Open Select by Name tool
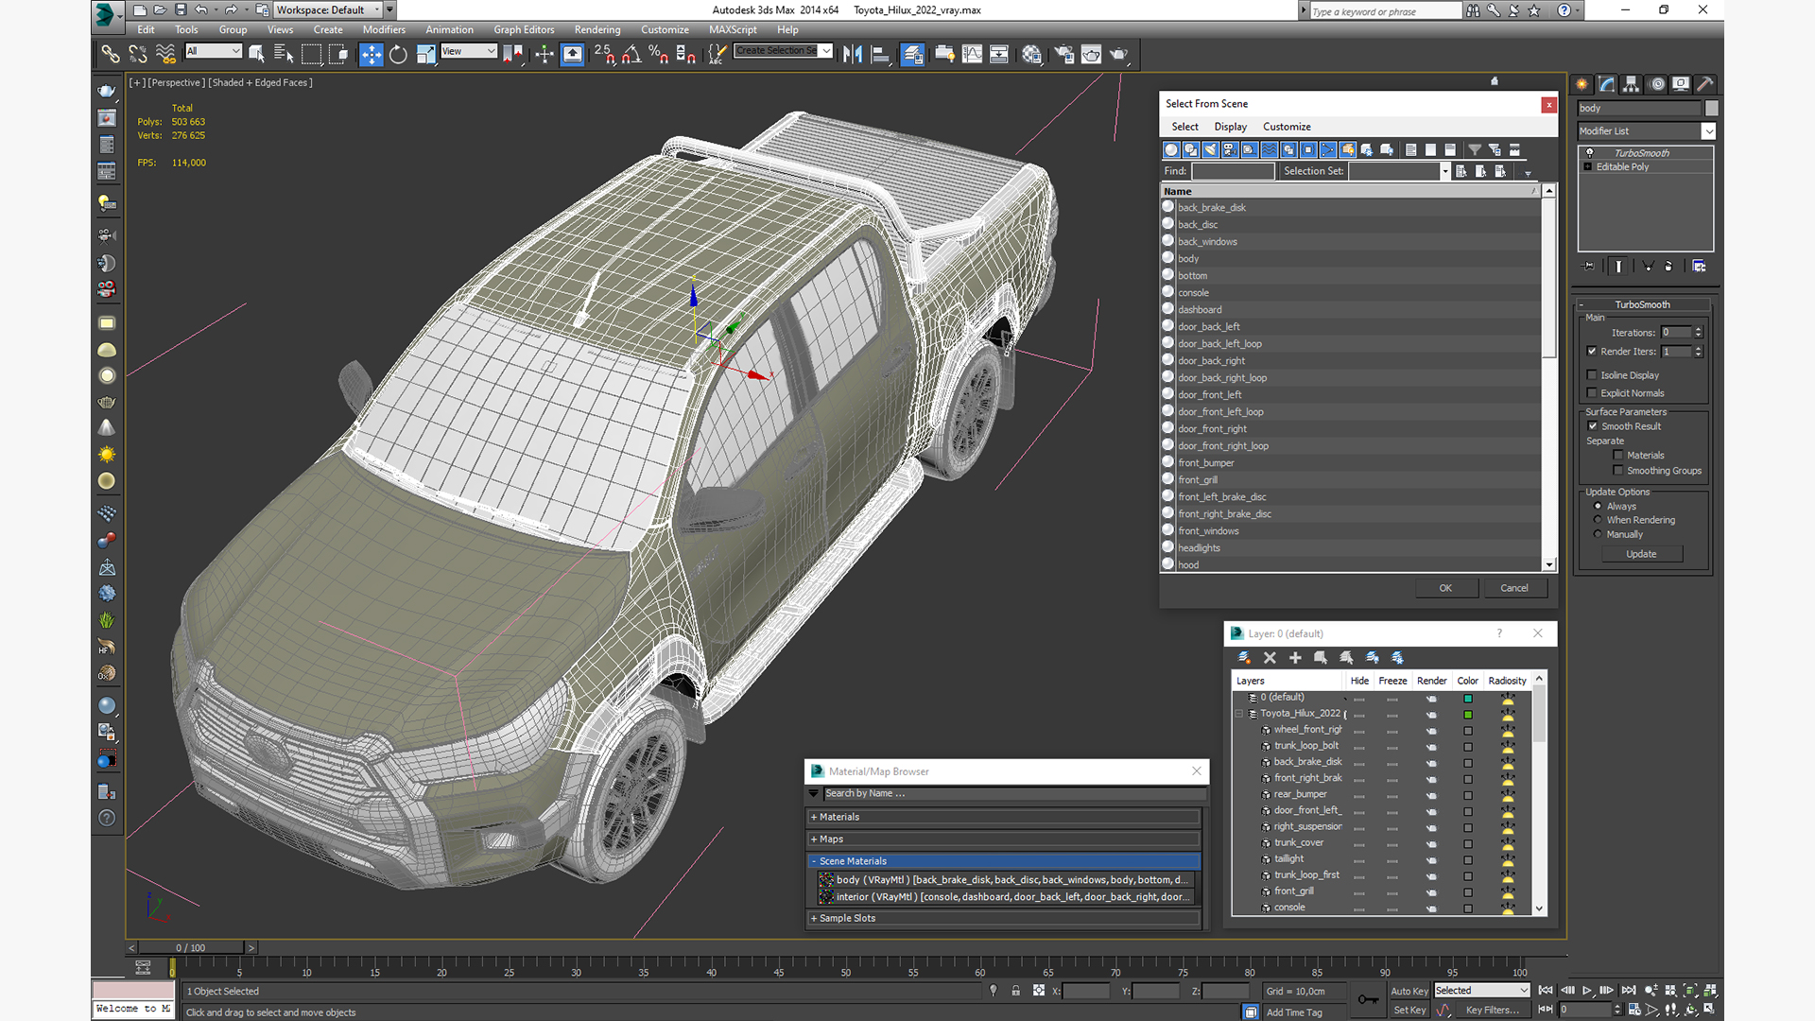Viewport: 1815px width, 1021px height. point(283,54)
